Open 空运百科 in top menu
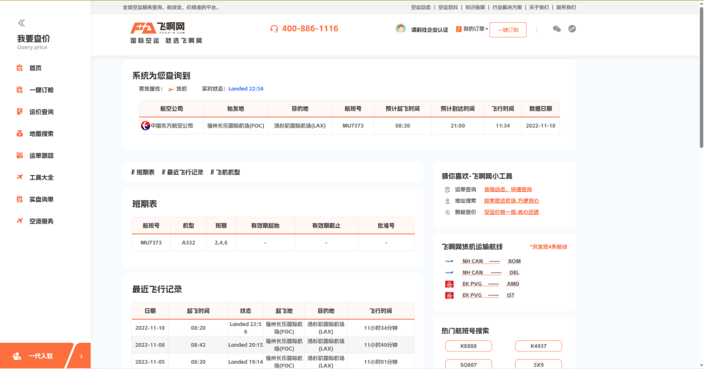The image size is (704, 369). point(448,7)
